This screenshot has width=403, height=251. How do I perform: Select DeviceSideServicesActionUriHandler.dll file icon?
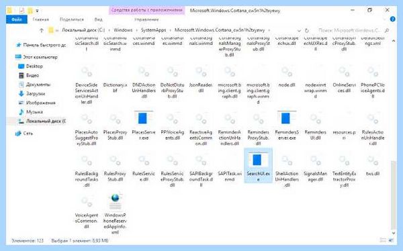[x=87, y=71]
